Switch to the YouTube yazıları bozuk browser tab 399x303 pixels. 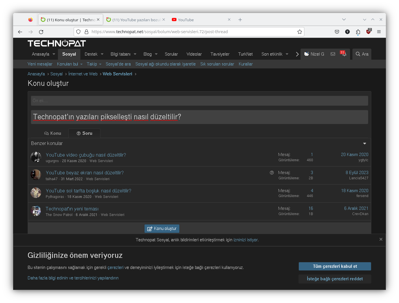click(x=135, y=20)
